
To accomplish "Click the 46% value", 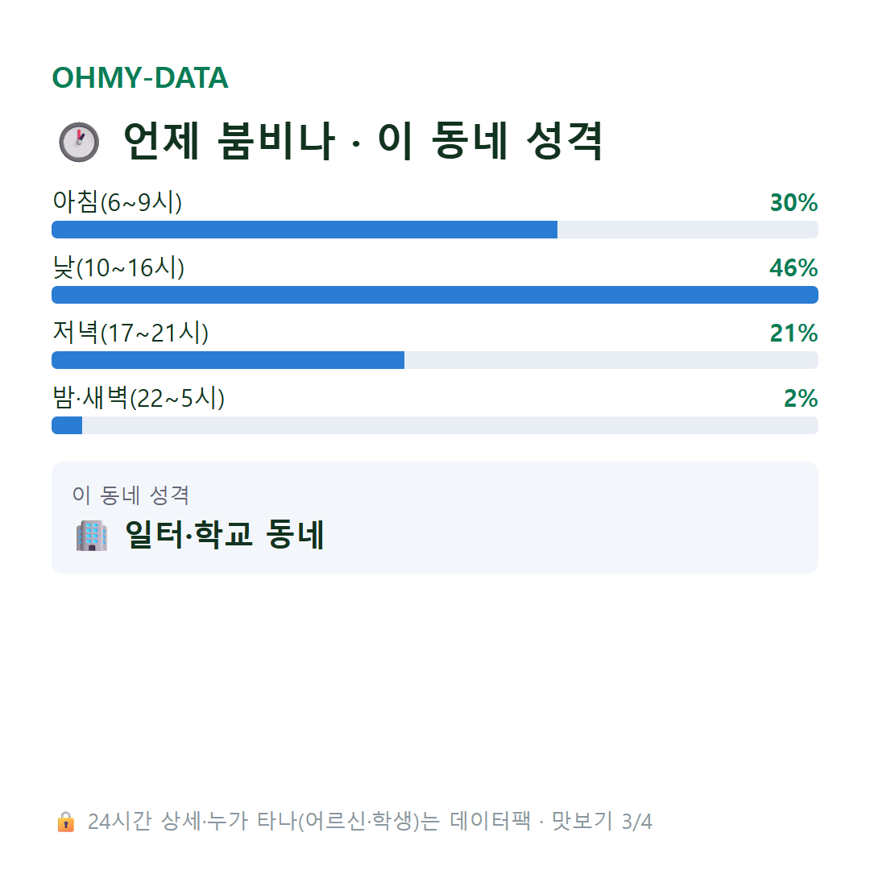I will point(794,268).
